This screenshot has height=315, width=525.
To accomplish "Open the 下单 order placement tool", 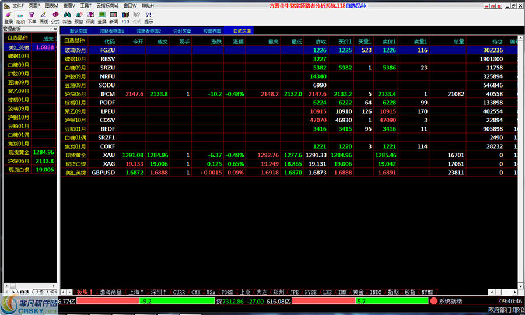I will (32, 17).
